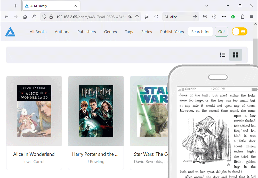
Task: Open the Authors navigation item
Action: [x=62, y=32]
